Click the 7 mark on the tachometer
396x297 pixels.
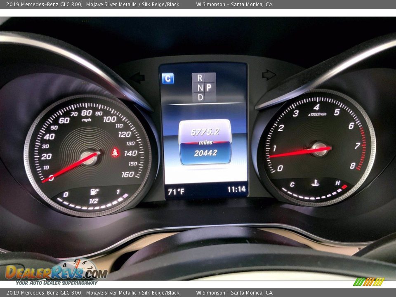point(357,146)
